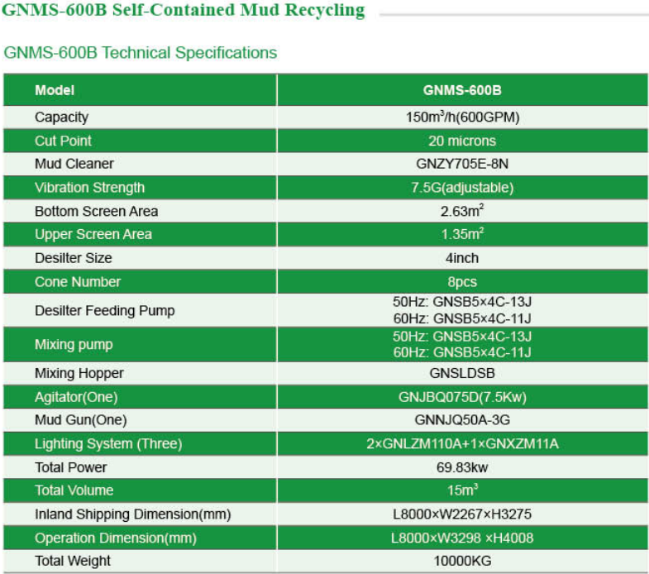Click the 'Total Power' row label

pos(71,467)
